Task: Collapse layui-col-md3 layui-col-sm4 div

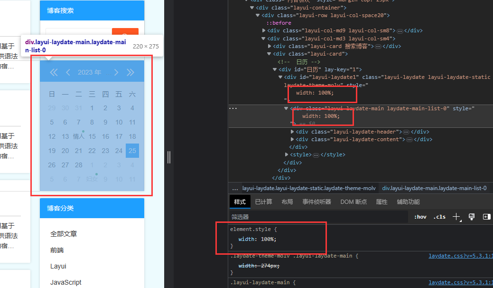Action: point(263,38)
